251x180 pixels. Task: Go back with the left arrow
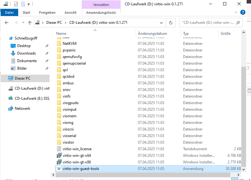(x=7, y=23)
